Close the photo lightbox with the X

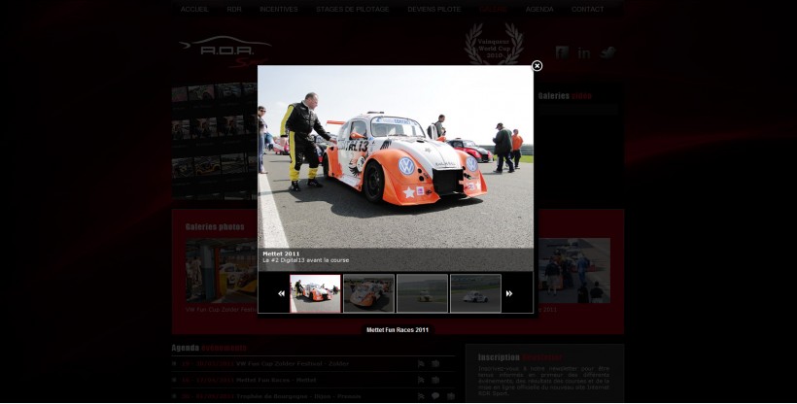point(537,66)
